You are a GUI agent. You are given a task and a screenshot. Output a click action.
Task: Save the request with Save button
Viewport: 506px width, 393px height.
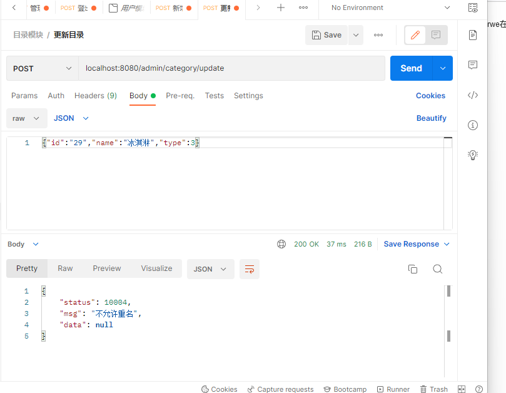[x=326, y=35]
